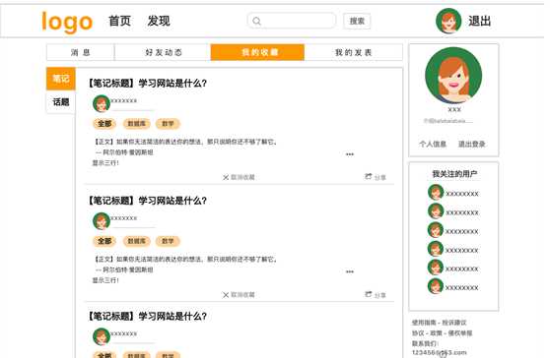This screenshot has width=550, height=358.
Task: Switch to the 好友动态 tab
Action: pyautogui.click(x=163, y=52)
